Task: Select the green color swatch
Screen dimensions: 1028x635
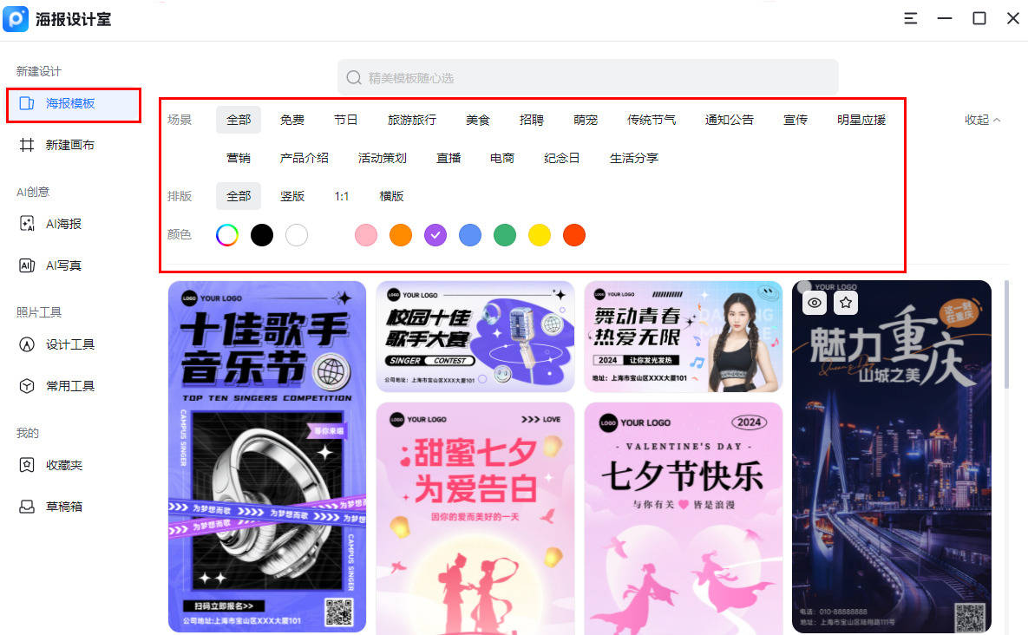Action: pyautogui.click(x=505, y=234)
